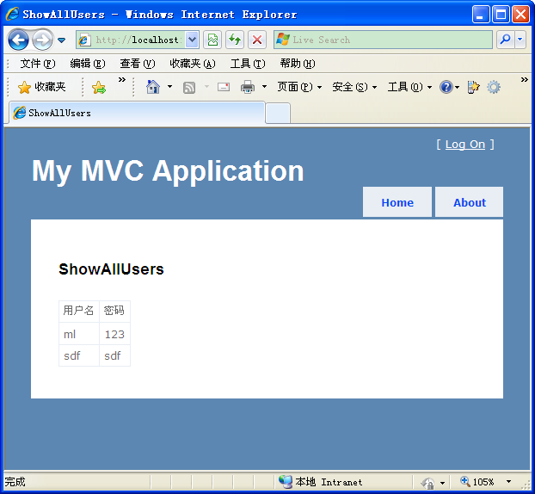Screen dimensions: 535x494
Task: Minimize the Internet Explorer window
Action: coord(481,15)
